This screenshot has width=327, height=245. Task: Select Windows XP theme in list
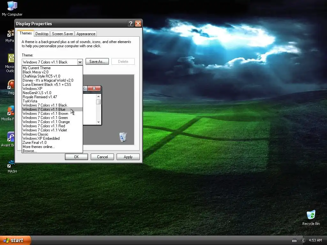(52, 89)
